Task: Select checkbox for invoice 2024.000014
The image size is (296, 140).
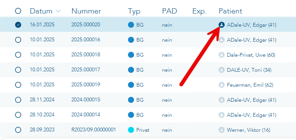Action: [x=18, y=115]
